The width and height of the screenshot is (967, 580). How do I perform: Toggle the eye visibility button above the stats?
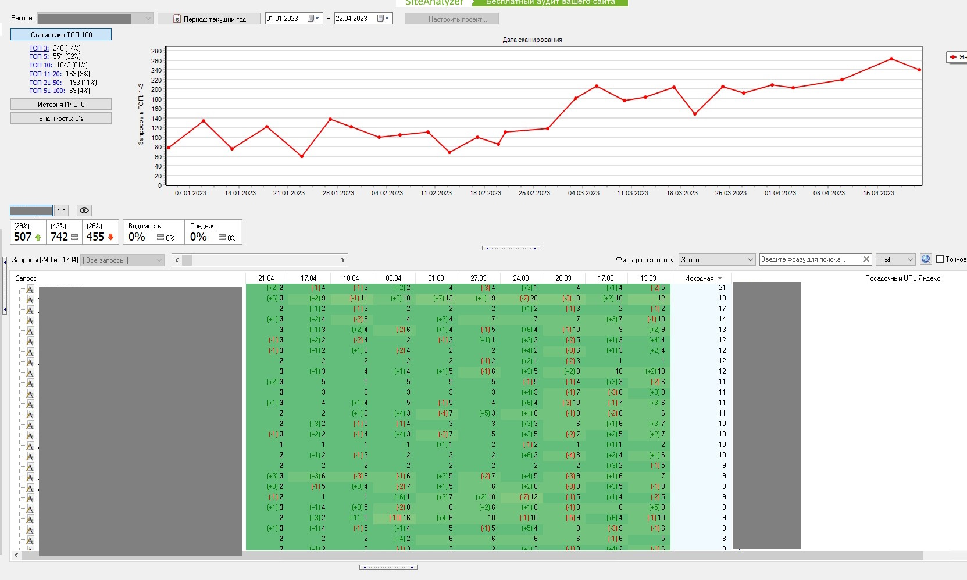coord(84,210)
